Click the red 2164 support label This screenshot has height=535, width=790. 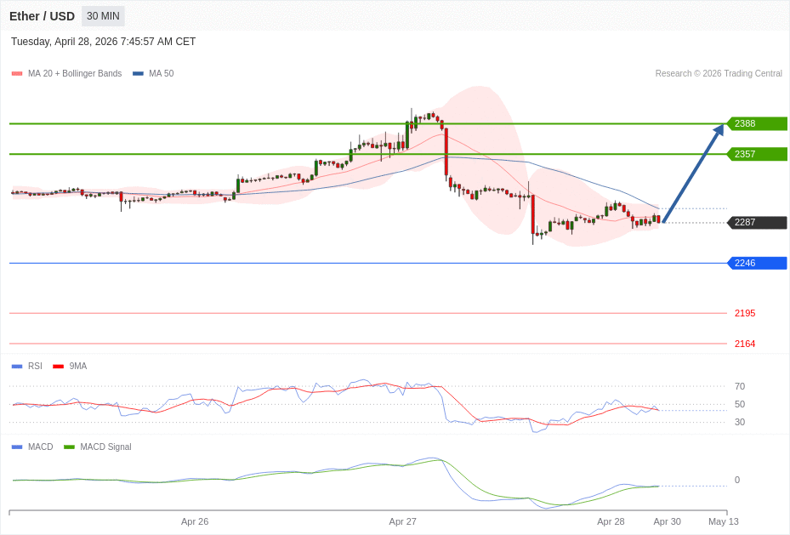745,344
